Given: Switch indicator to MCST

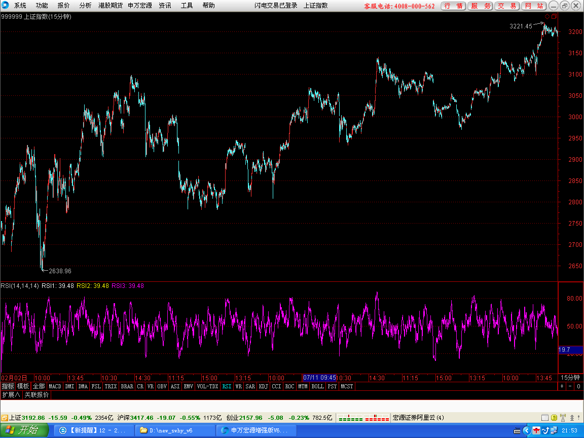Looking at the screenshot, I should click(347, 386).
